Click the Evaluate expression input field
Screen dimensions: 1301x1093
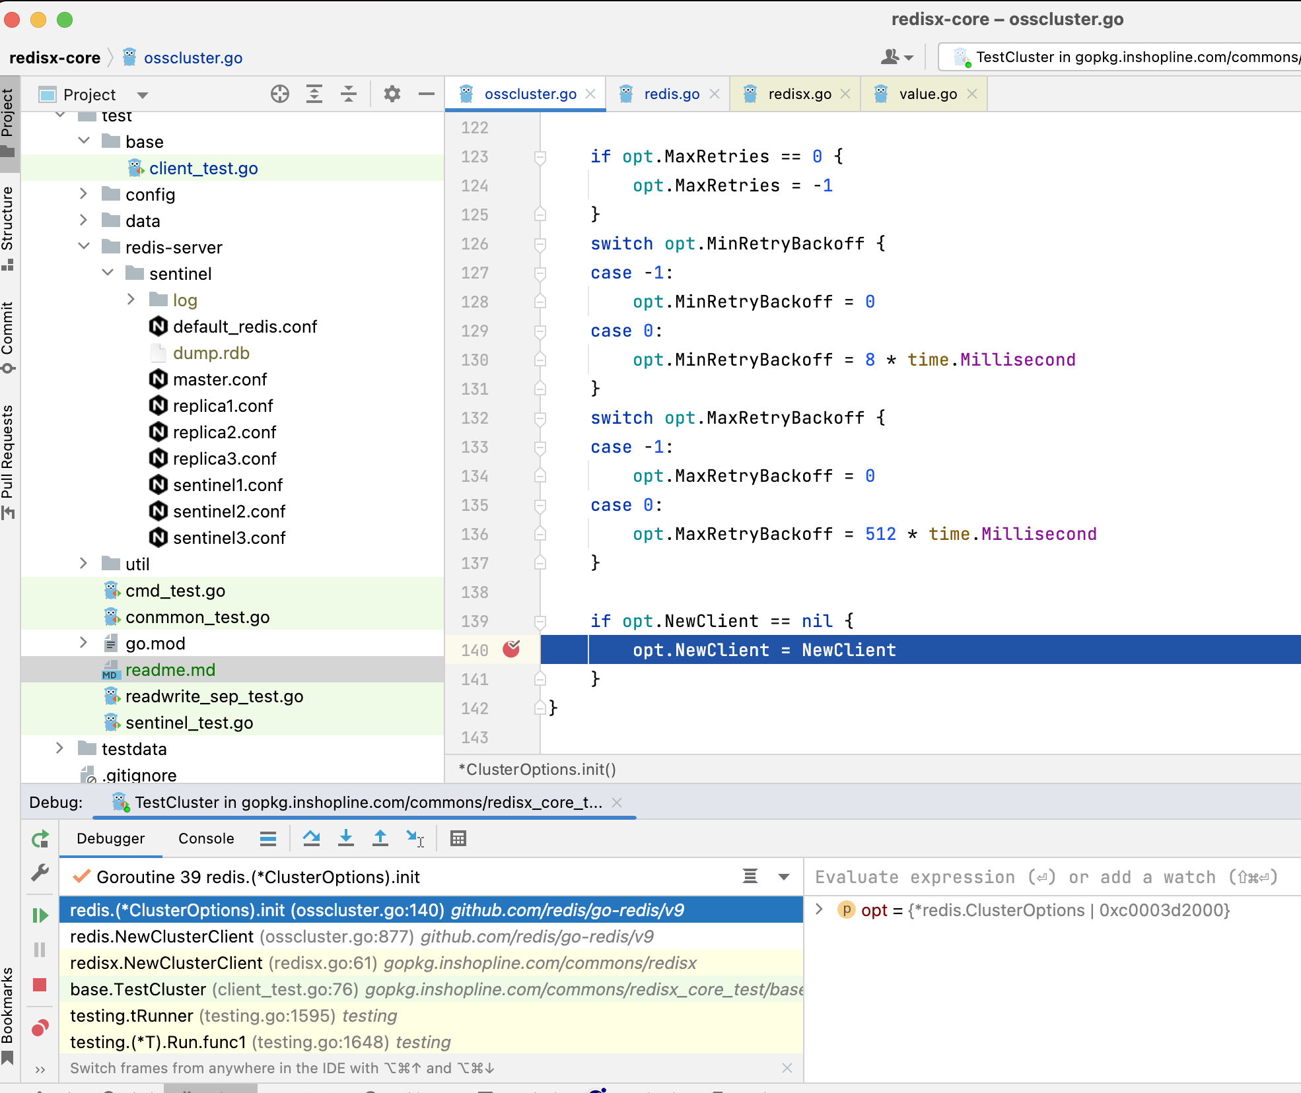coord(1053,877)
